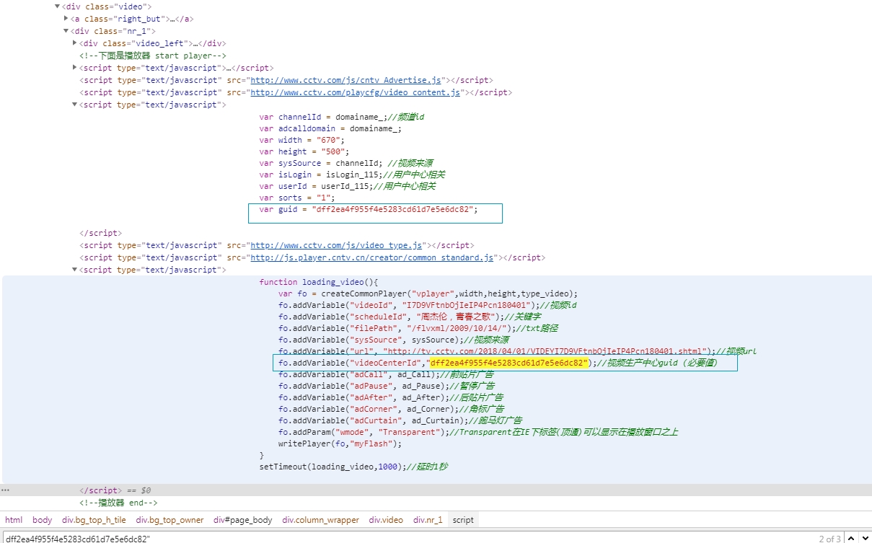Select div.column_wrapper breadcrumb

320,520
